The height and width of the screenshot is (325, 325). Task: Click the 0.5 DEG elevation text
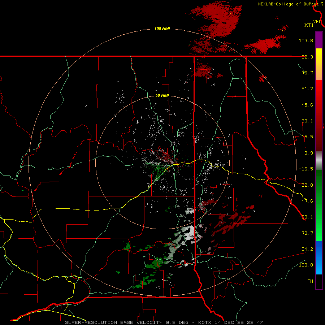coord(177,322)
